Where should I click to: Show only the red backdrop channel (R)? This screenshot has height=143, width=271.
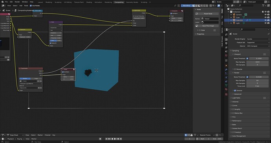pos(202,6)
